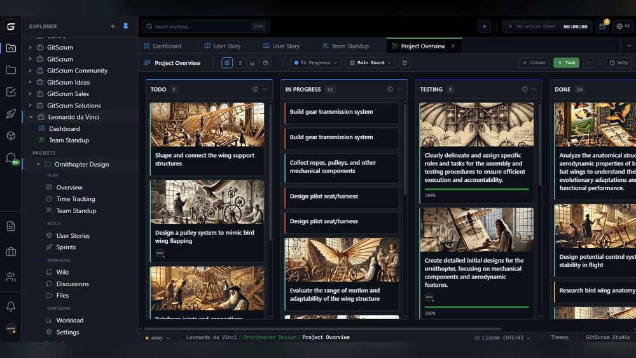
Task: Click the archive icon beside Main Board
Action: pyautogui.click(x=404, y=63)
